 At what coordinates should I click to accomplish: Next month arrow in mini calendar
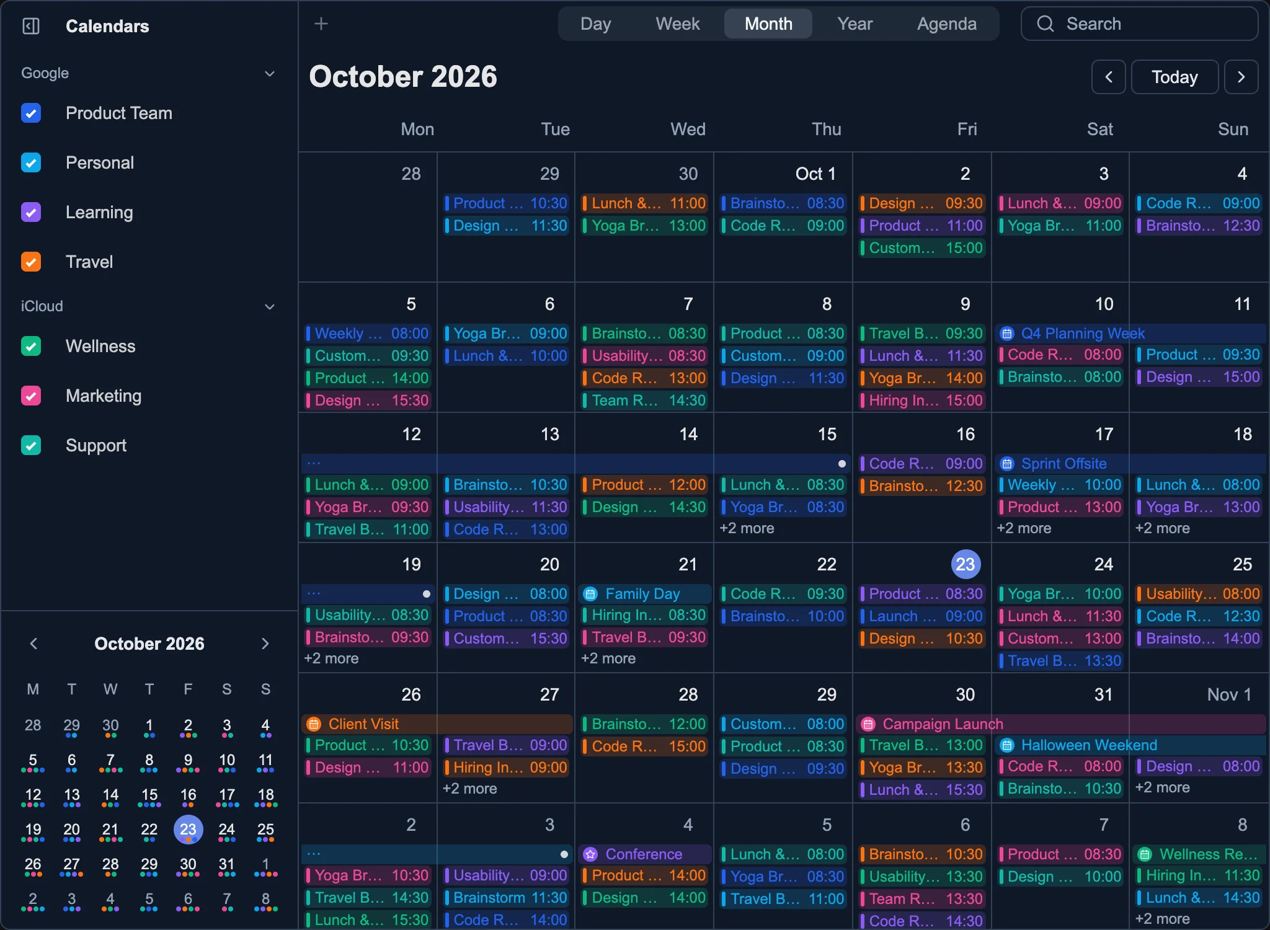click(x=265, y=644)
